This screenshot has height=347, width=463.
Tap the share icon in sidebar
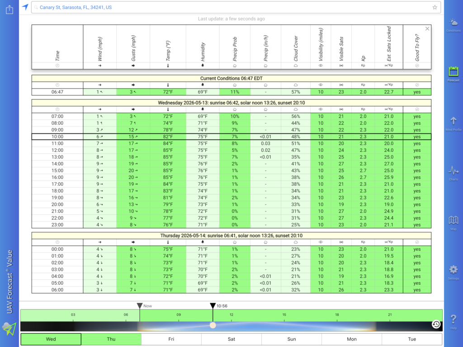(x=9, y=9)
